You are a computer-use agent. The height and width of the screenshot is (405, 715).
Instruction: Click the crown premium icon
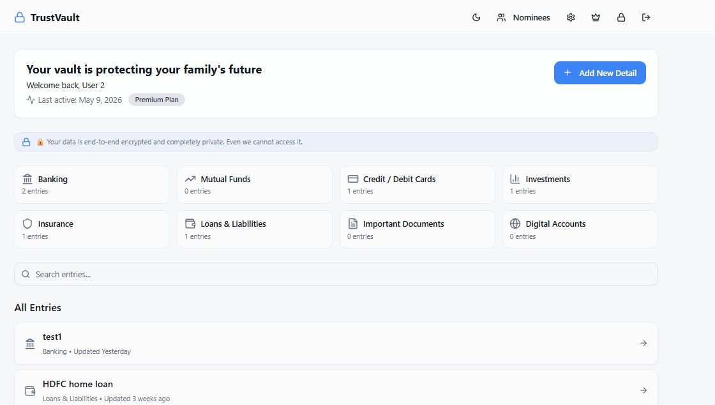pos(596,17)
